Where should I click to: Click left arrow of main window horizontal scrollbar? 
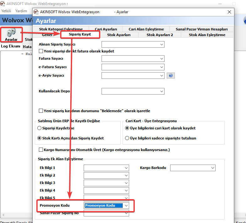point(3,215)
